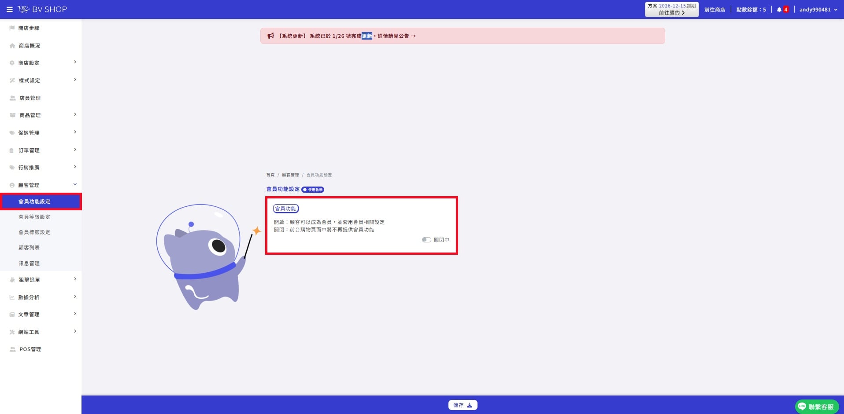Open the 詳情請見公告 announcement link
This screenshot has width=844, height=414.
tap(396, 36)
